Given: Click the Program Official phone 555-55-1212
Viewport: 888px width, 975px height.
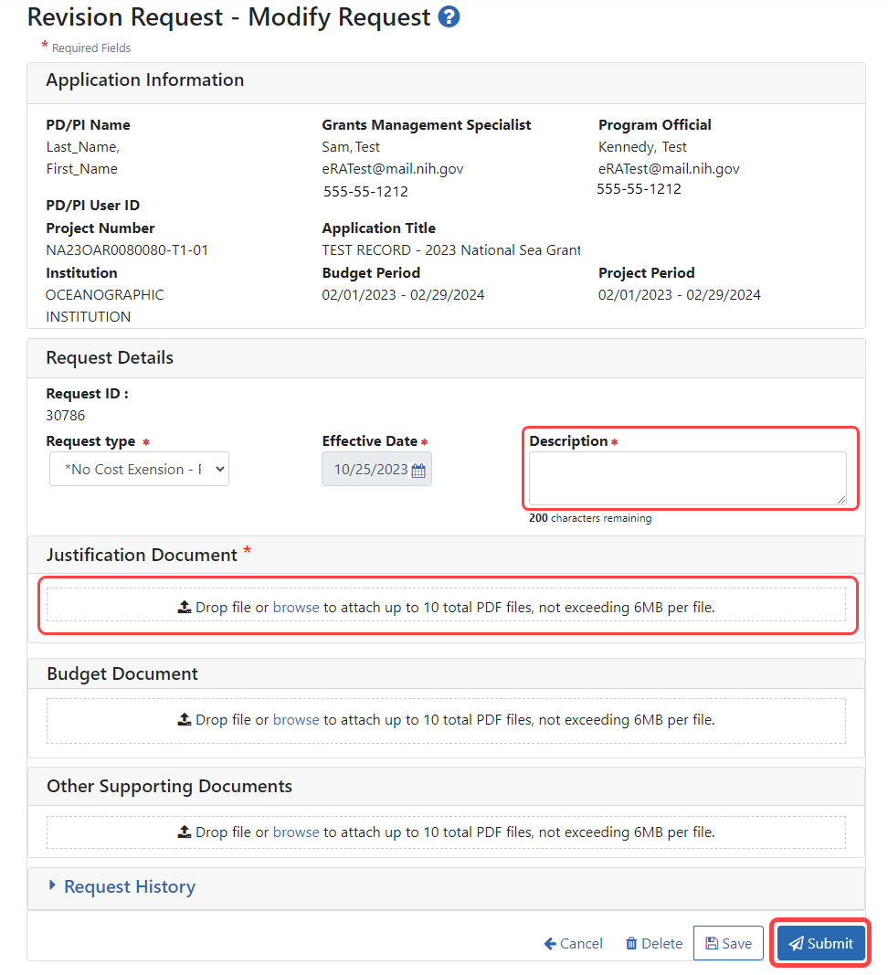Looking at the screenshot, I should click(x=640, y=189).
